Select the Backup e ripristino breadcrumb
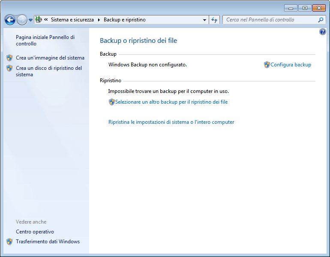Image resolution: width=330 pixels, height=257 pixels. 125,20
